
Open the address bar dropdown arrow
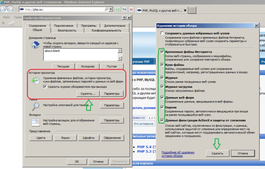point(111,9)
